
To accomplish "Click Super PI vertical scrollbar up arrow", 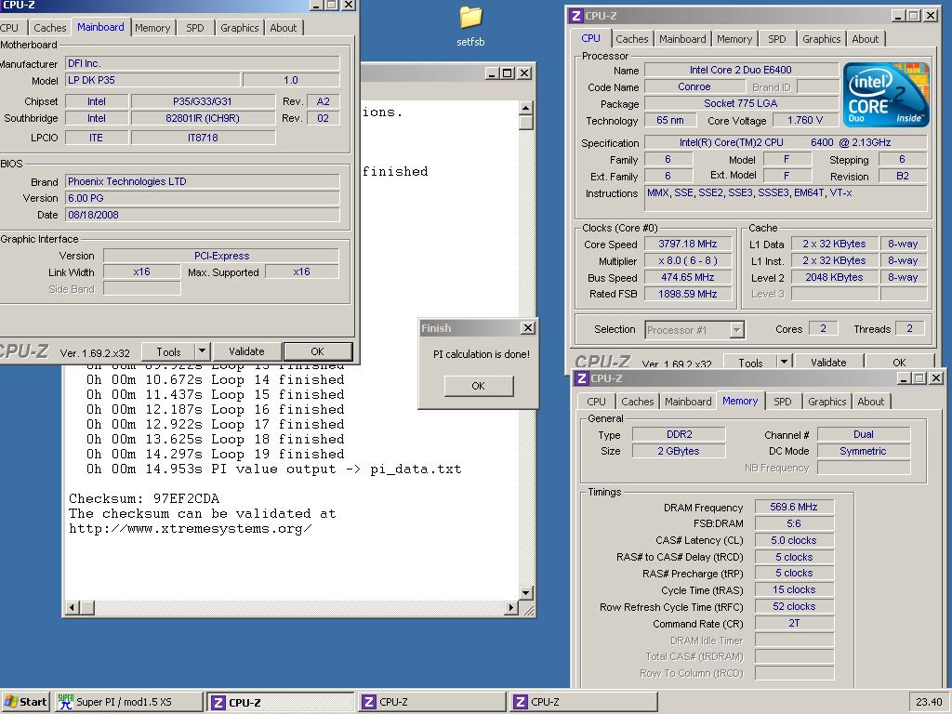I will pos(526,108).
